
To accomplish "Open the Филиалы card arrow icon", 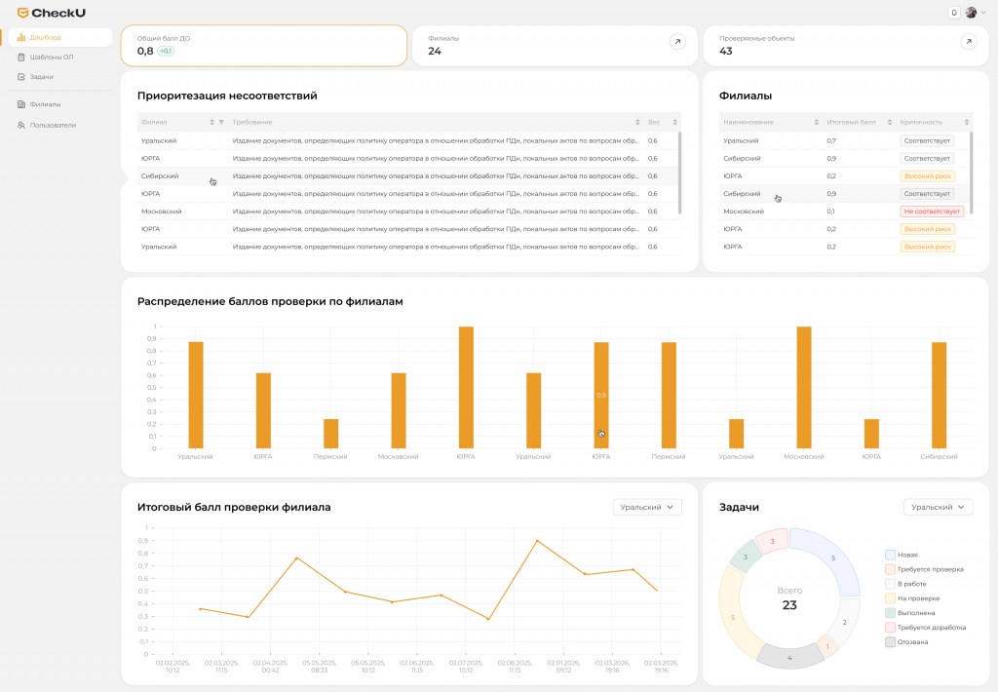I will click(677, 41).
